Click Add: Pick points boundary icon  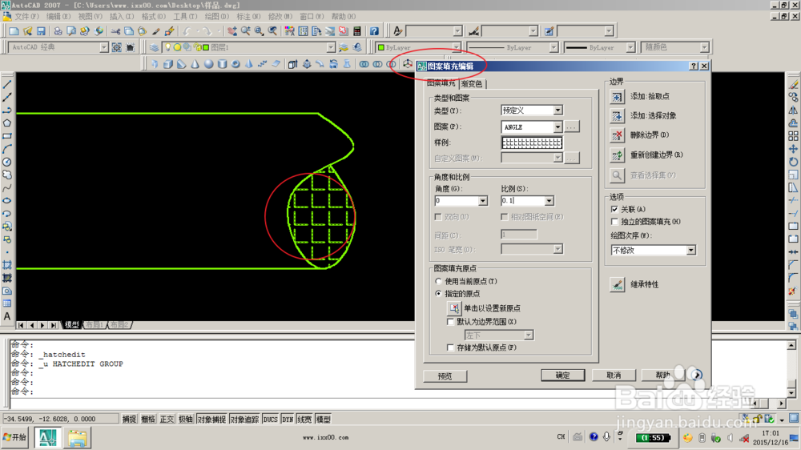coord(617,97)
